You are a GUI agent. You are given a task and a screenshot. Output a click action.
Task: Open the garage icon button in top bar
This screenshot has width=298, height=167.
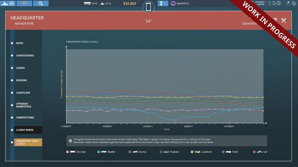click(24, 4)
